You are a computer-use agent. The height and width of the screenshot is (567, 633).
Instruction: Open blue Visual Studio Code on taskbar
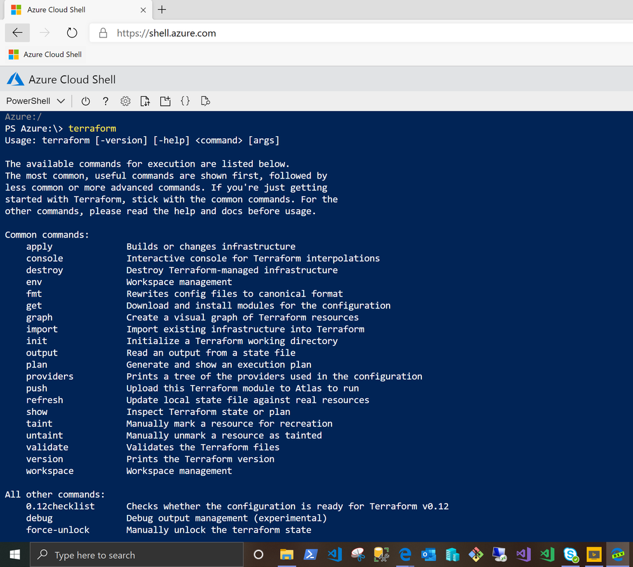click(335, 555)
